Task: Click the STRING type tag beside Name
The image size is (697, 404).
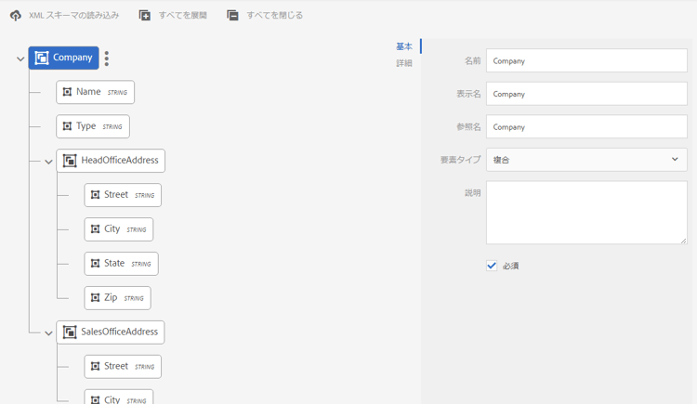Action: point(117,93)
